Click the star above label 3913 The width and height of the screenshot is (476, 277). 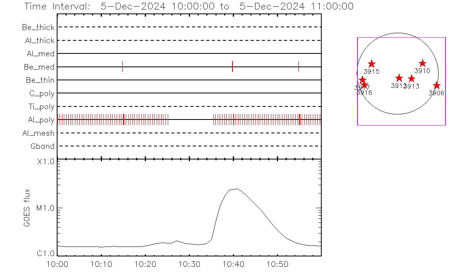(411, 79)
